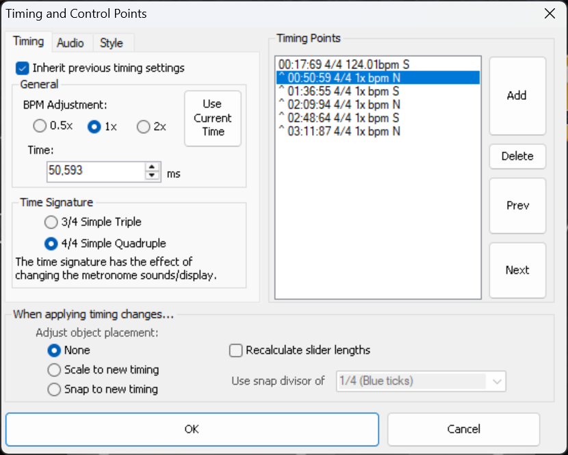Screen dimensions: 568x455
Task: Toggle Inherit previous timing settings checkbox
Action: [x=23, y=68]
